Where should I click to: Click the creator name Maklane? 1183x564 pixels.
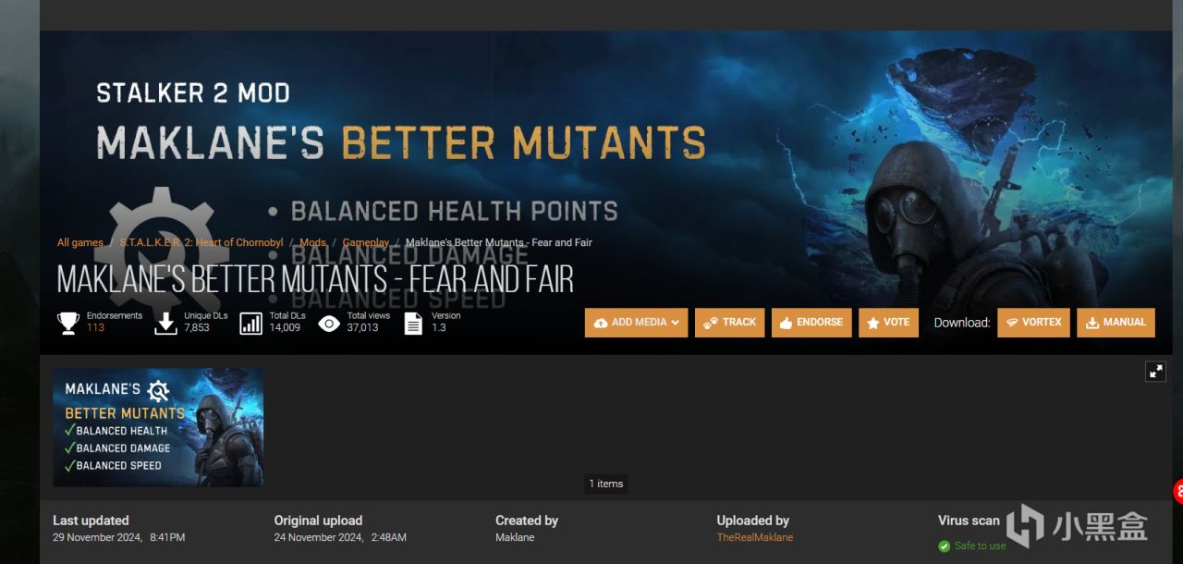(x=515, y=537)
